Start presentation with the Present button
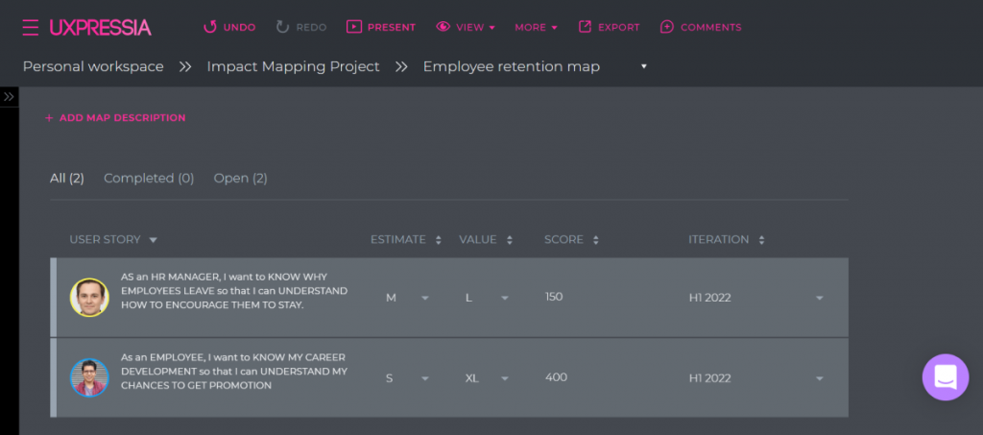The image size is (983, 435). pos(381,27)
